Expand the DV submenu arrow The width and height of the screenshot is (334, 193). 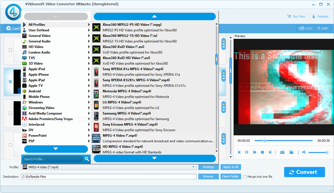point(89,130)
